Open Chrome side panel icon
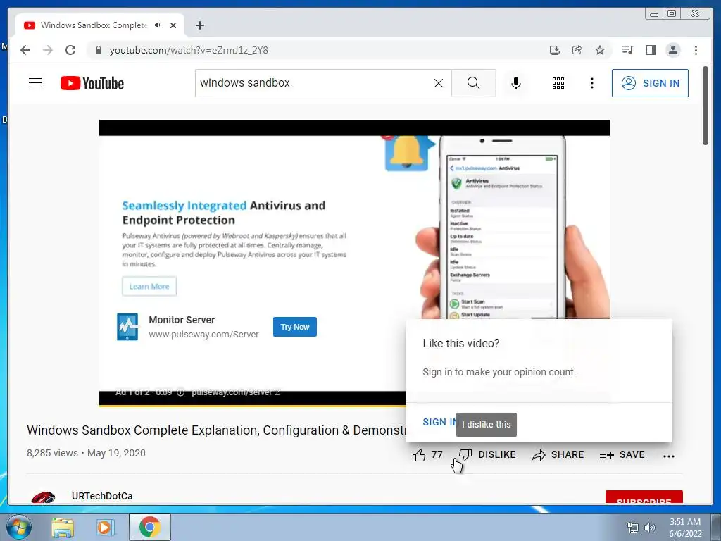The height and width of the screenshot is (541, 721). coord(650,50)
